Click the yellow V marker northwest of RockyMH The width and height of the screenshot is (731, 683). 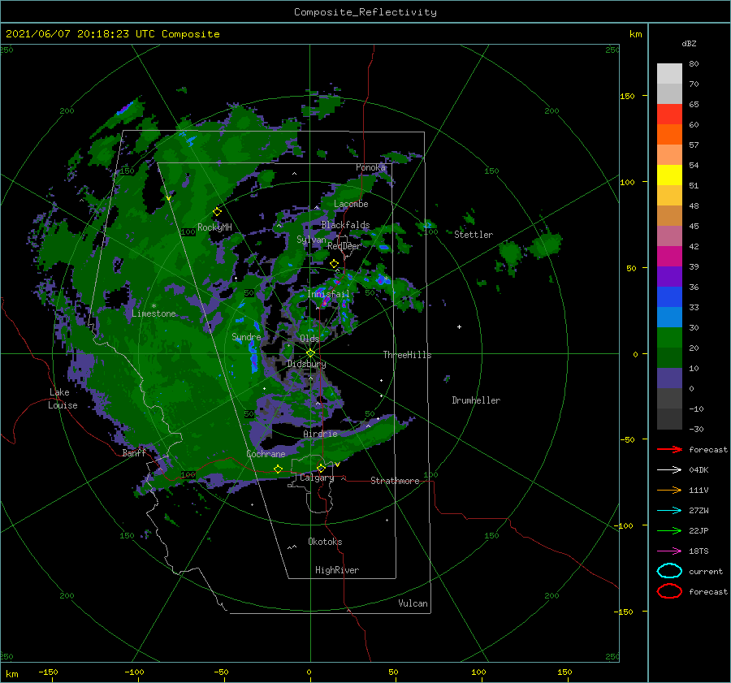(x=168, y=198)
